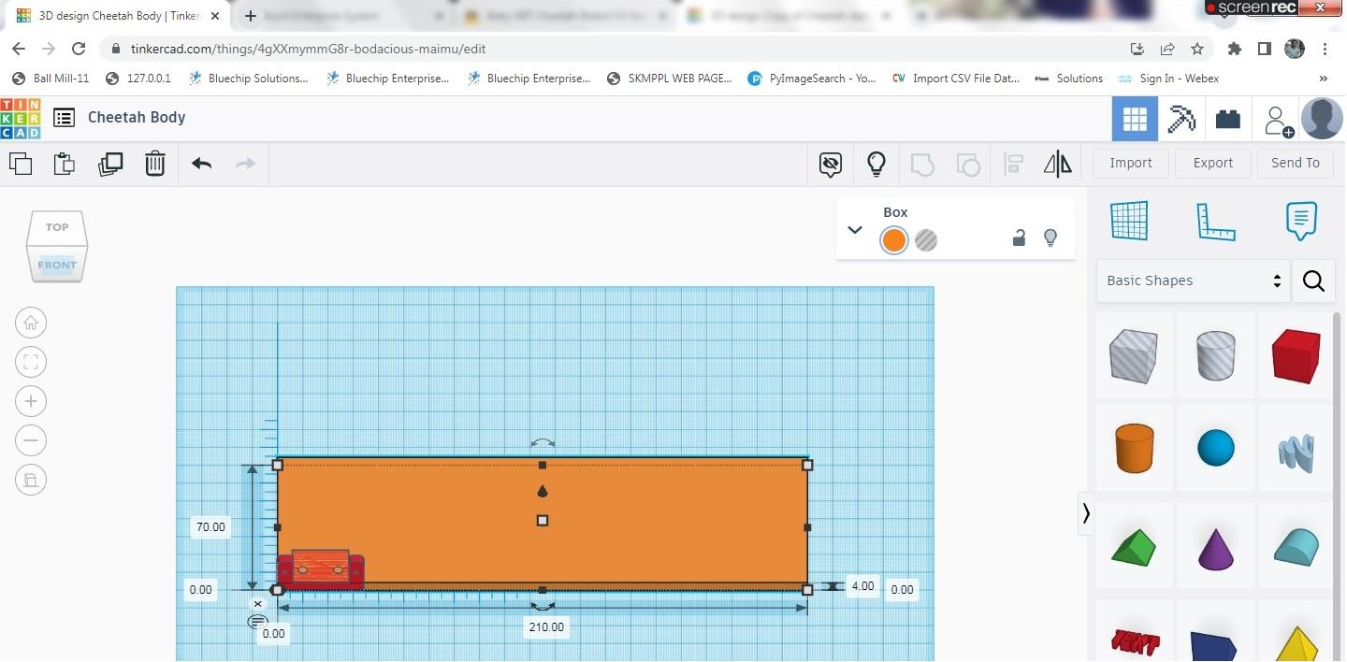Hide the selected Box with lightbulb
This screenshot has height=662, width=1347.
pos(1050,238)
